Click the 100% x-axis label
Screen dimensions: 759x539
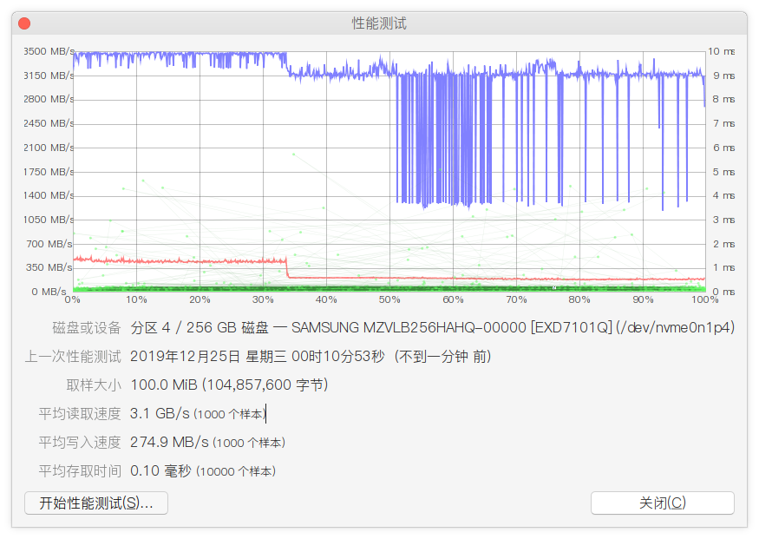click(706, 299)
